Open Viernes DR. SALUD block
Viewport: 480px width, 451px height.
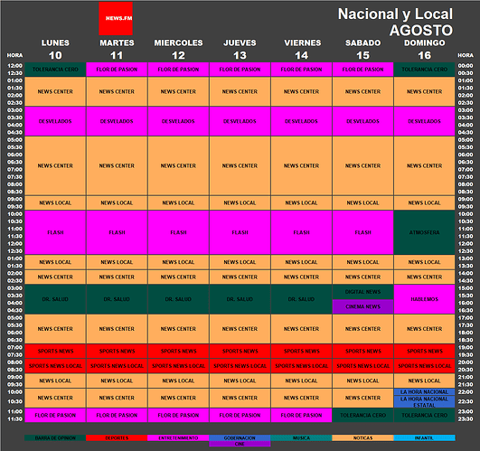(301, 299)
